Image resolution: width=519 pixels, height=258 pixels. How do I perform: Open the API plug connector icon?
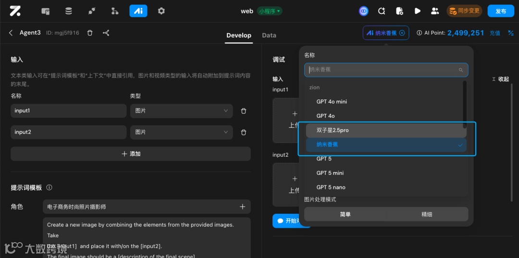[x=92, y=11]
